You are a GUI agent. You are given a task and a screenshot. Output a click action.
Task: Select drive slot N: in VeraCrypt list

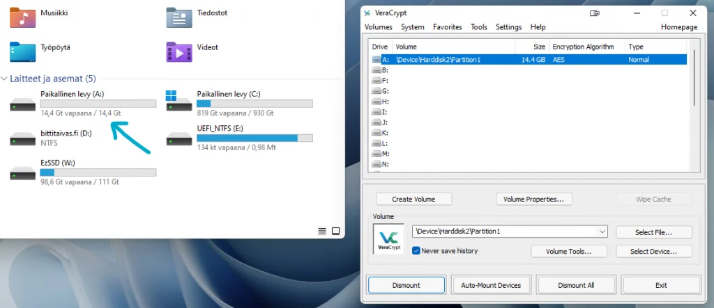380,164
